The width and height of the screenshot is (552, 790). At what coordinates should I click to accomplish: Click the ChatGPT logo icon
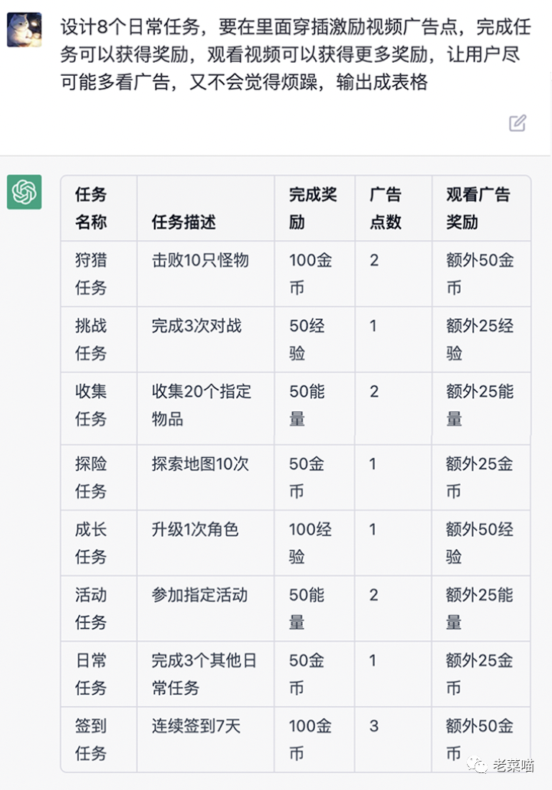point(25,192)
